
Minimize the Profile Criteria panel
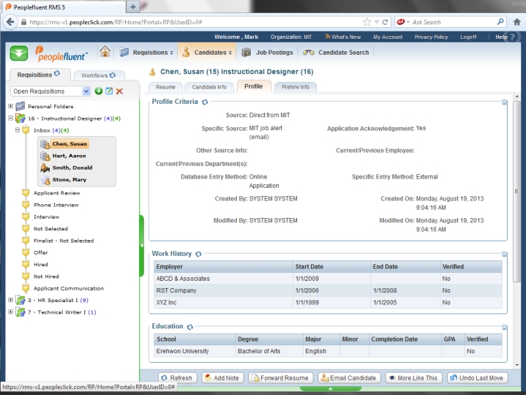pos(504,102)
